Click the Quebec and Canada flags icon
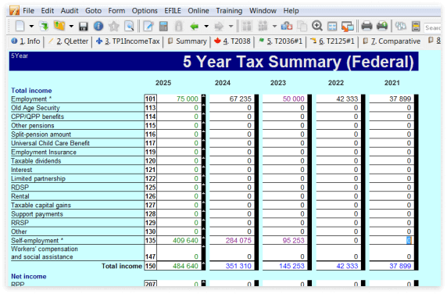Image resolution: width=447 pixels, height=294 pixels. coord(287,27)
